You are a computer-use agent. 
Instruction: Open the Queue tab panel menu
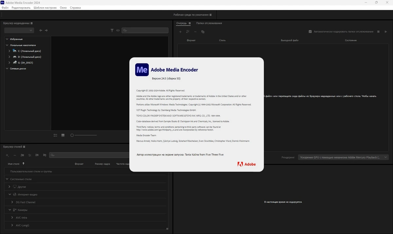click(190, 23)
